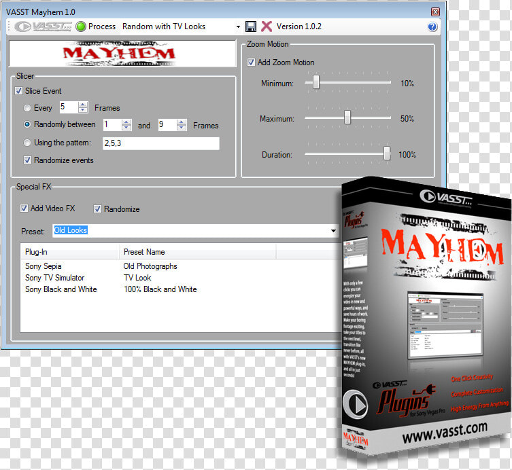Click the Old Photographs preset name
Screen dimensions: 512x470
coord(150,266)
